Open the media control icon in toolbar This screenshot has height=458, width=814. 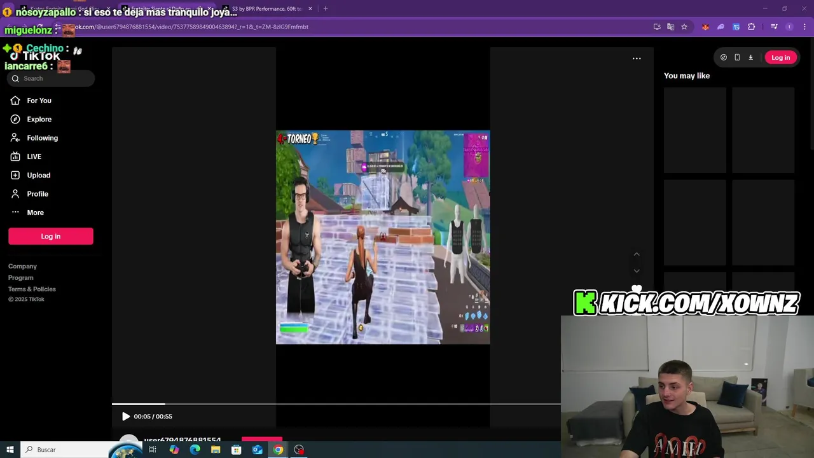774,27
